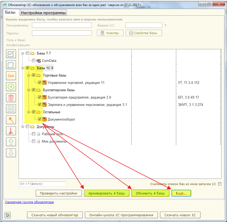Click the database icon beside Мои документы
The height and width of the screenshot is (222, 227).
38,141
